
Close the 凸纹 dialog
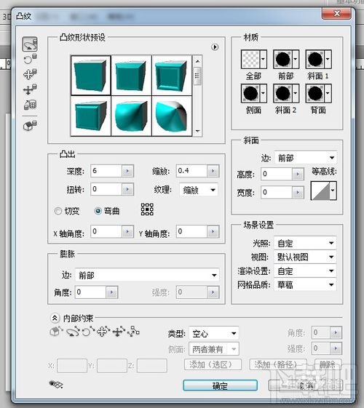tap(336, 14)
